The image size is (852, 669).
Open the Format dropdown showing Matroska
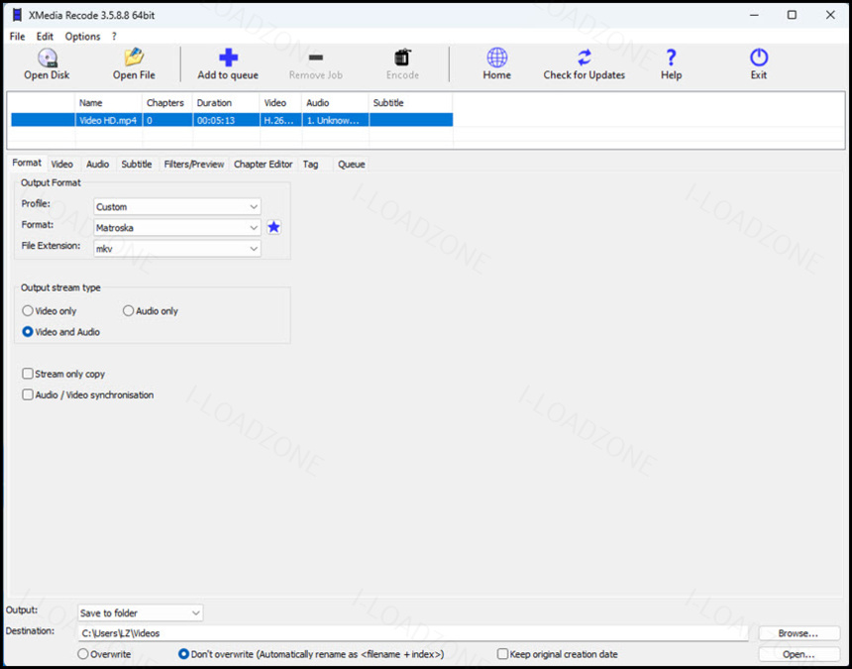pyautogui.click(x=177, y=227)
